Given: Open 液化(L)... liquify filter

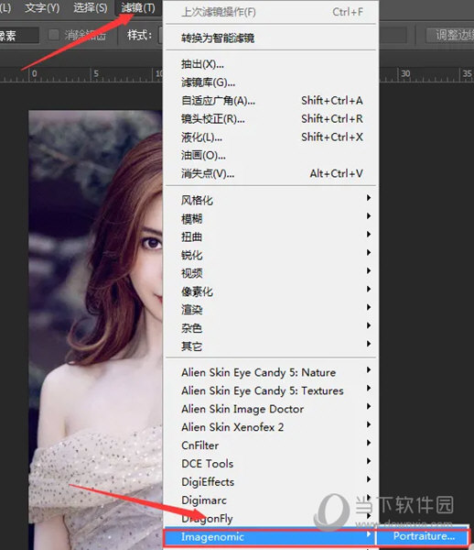Looking at the screenshot, I should tap(270, 137).
